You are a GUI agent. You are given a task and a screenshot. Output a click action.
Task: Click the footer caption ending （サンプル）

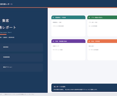tap(19, 94)
